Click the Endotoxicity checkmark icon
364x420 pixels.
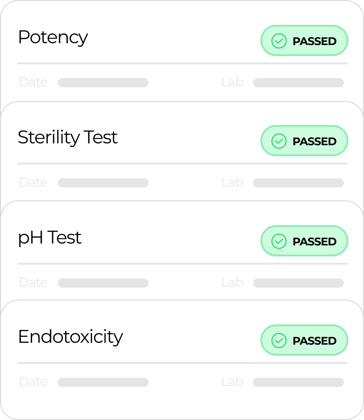279,341
